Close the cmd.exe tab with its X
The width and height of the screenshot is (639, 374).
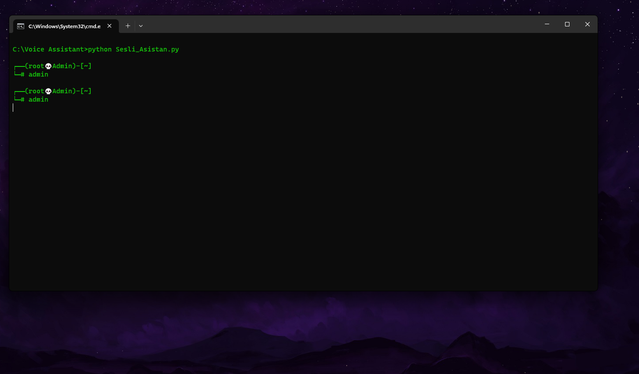109,26
